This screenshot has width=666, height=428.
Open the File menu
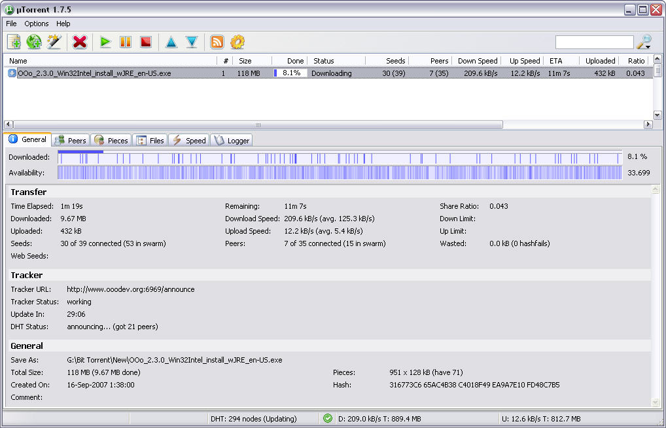tap(11, 24)
